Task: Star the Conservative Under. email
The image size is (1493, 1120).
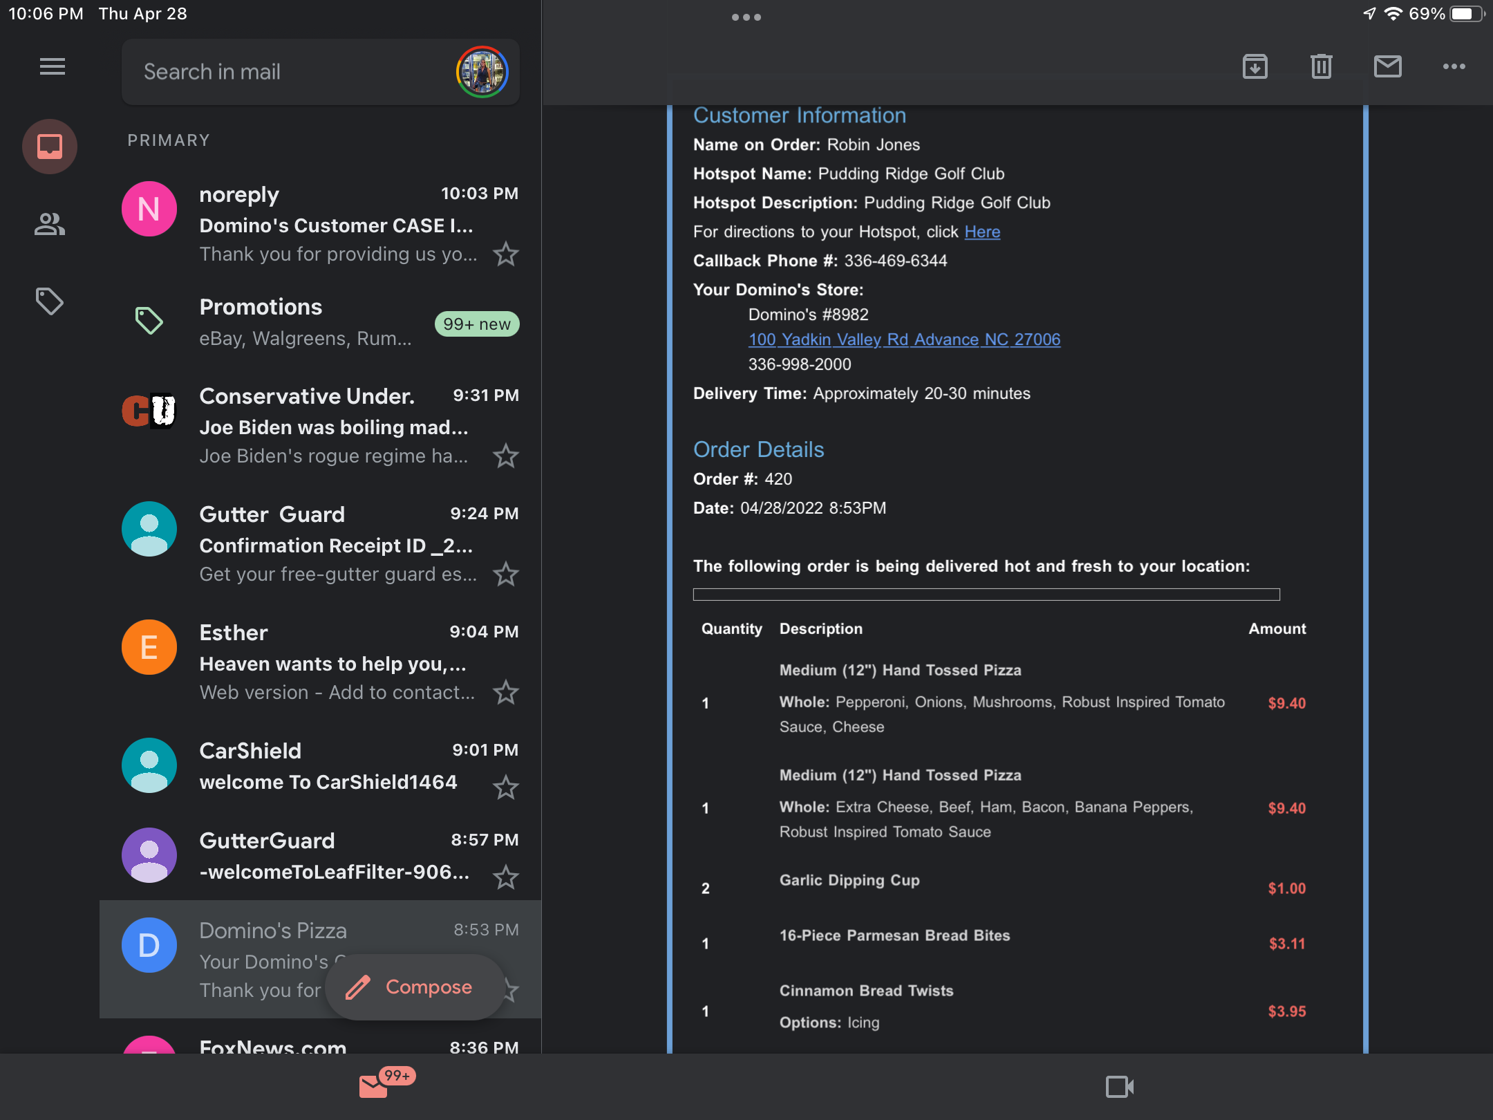Action: [506, 456]
